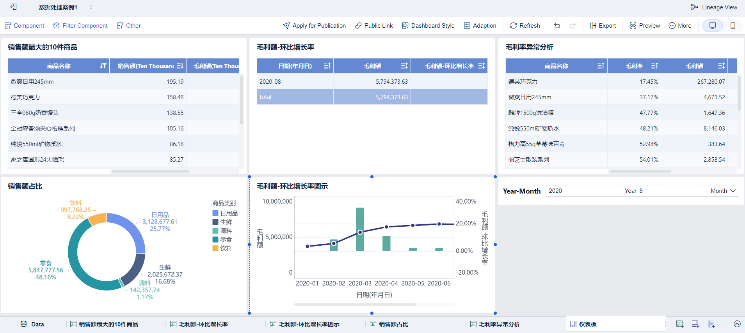Screen dimensions: 745x333
Task: Click the add report (document plus) icon
Action: click(711, 324)
